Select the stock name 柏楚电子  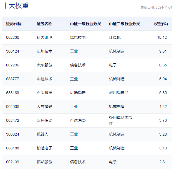[x=44, y=148]
